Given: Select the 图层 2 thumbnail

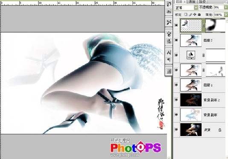Looking at the screenshot, I should point(191,40).
